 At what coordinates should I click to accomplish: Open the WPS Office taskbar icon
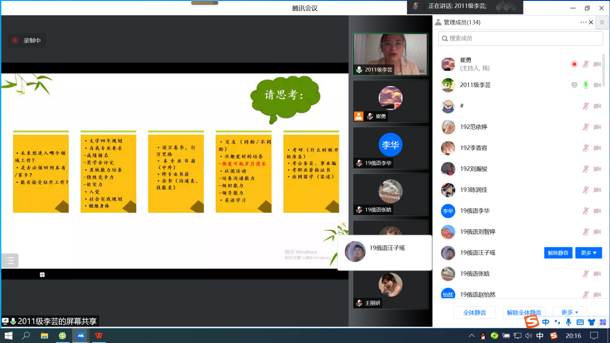point(99,335)
